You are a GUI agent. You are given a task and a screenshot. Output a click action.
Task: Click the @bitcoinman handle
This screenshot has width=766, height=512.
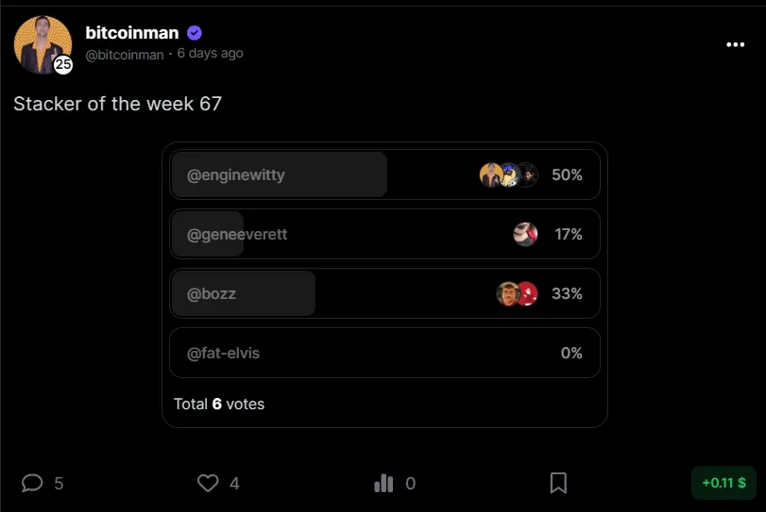coord(124,55)
